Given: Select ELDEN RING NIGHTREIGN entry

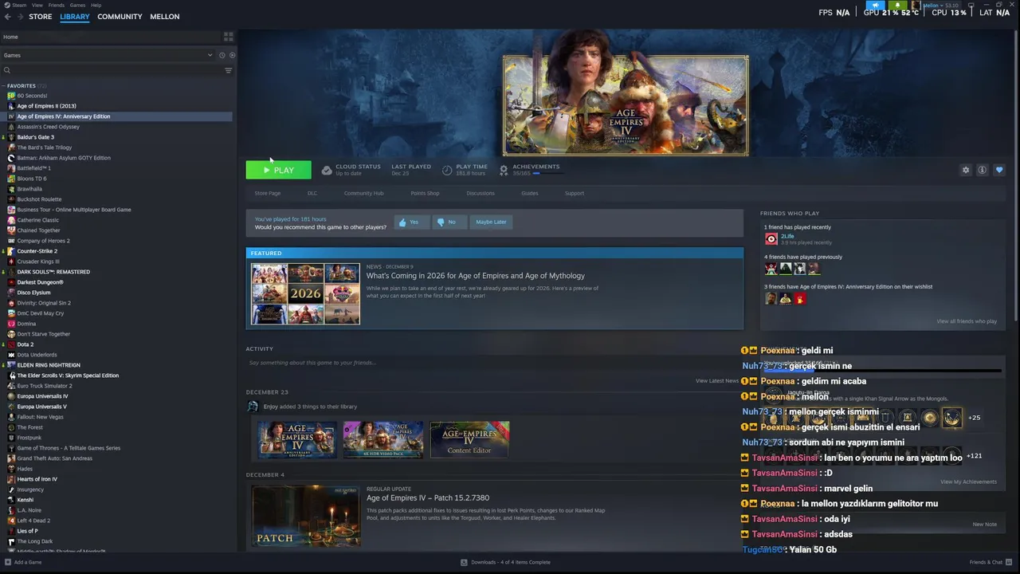Looking at the screenshot, I should (x=49, y=365).
